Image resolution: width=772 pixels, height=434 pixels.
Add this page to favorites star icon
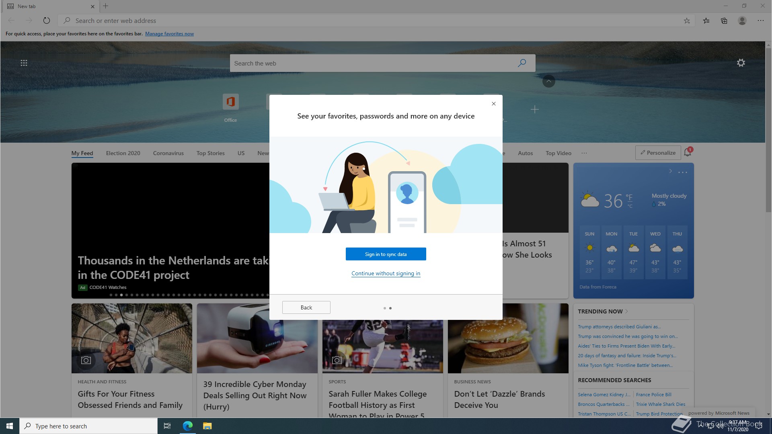[x=687, y=20]
